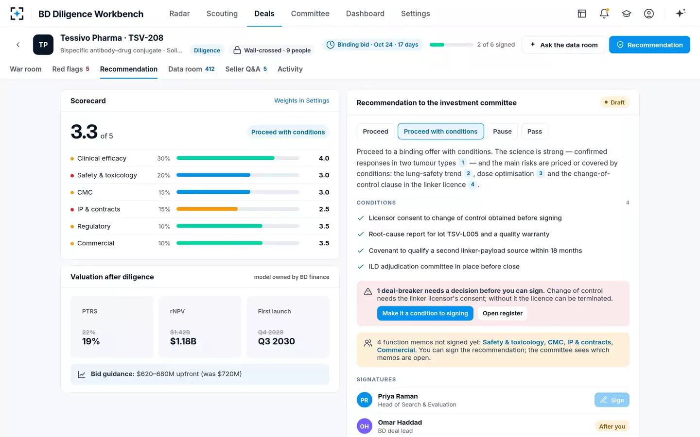Open the layout panel icon in header

[581, 14]
